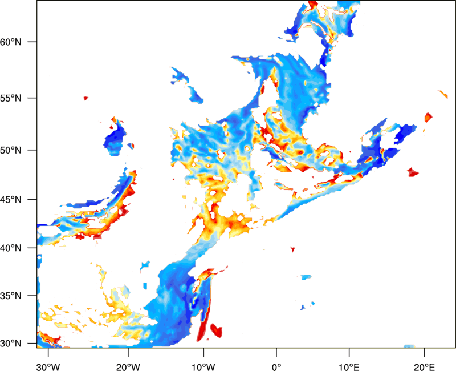Click the 45°N latitude label
Screen dimensions: 456x371
coord(11,200)
